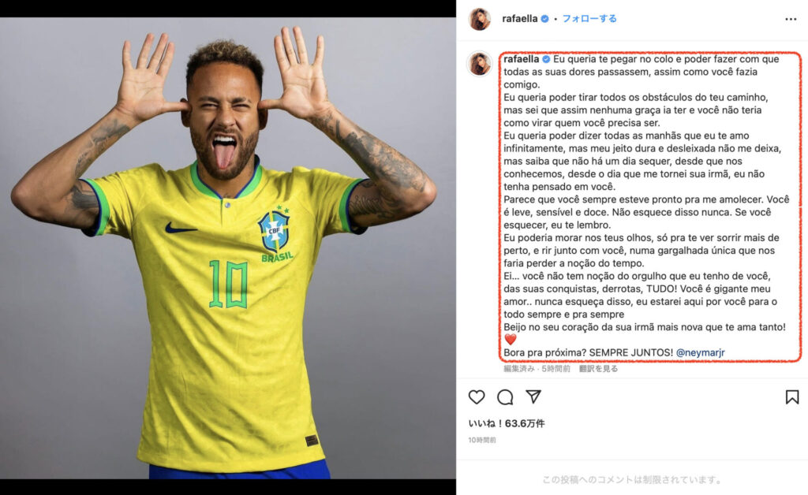Click the comments-restricted notice at the bottom

click(632, 479)
